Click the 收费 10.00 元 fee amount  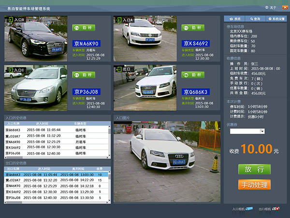(254, 149)
